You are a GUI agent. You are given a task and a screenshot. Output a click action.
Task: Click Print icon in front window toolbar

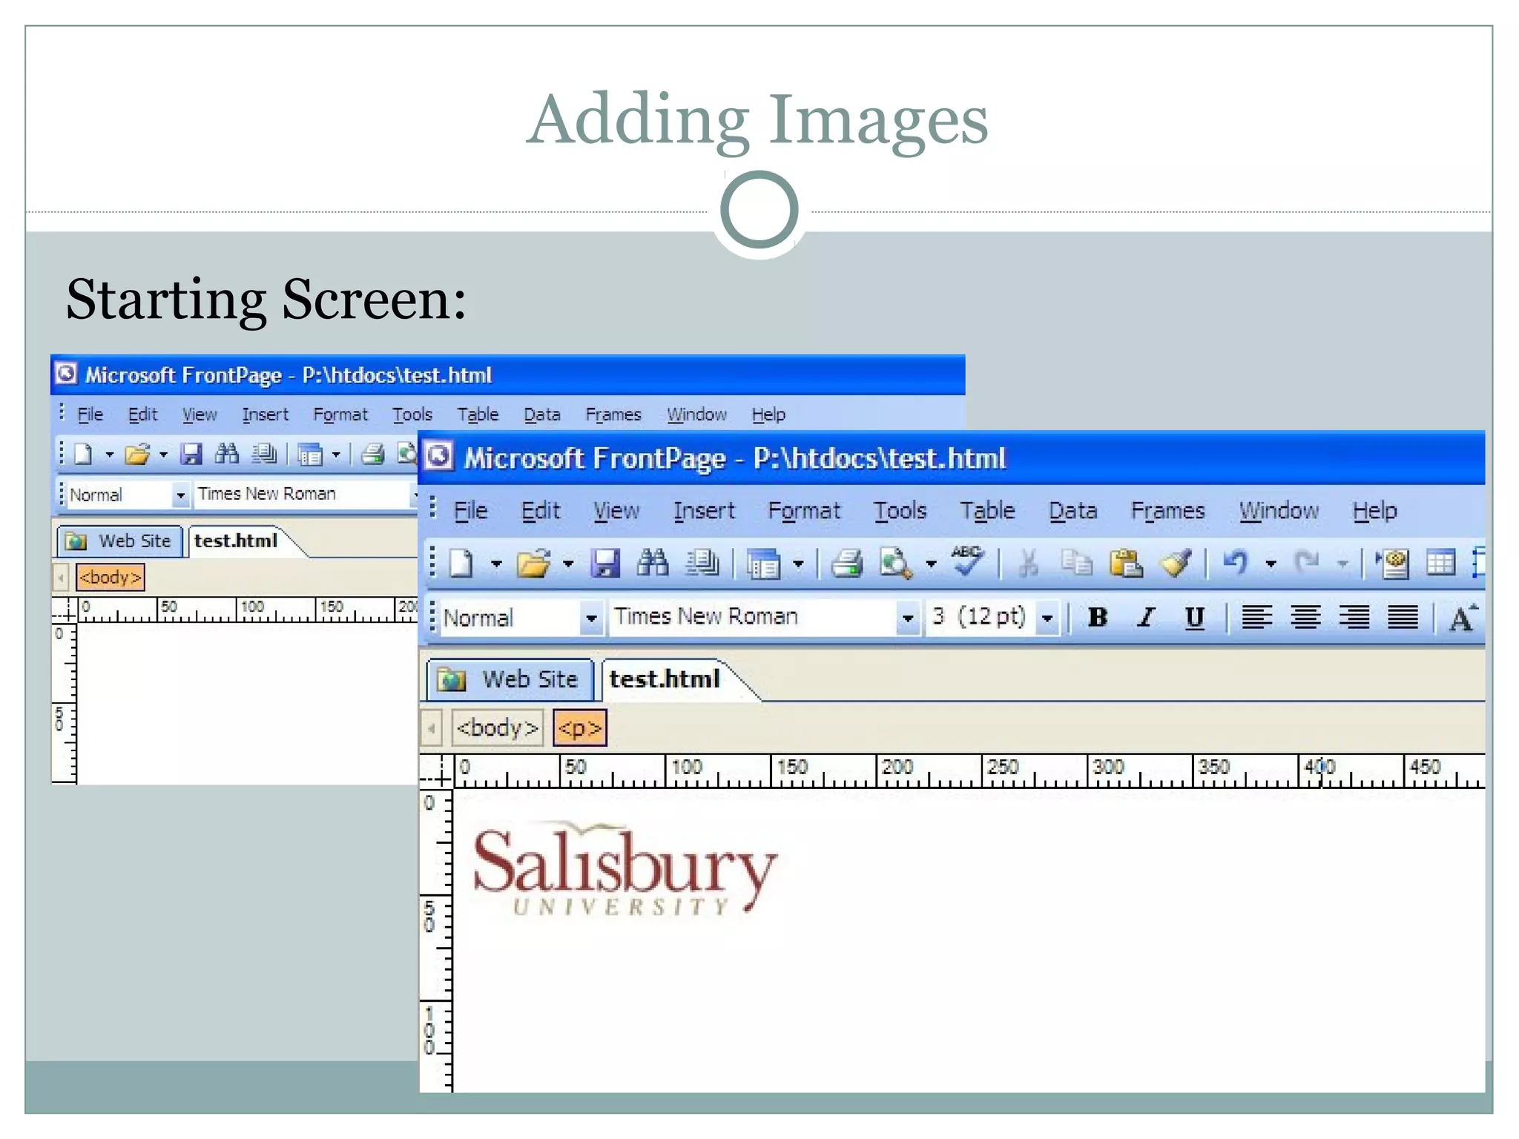[x=847, y=564]
